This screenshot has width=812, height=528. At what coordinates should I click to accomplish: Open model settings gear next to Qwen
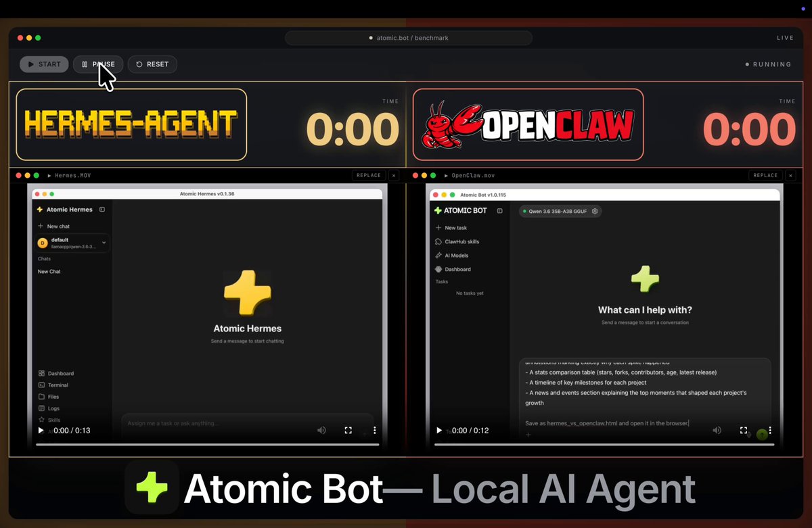(x=595, y=211)
